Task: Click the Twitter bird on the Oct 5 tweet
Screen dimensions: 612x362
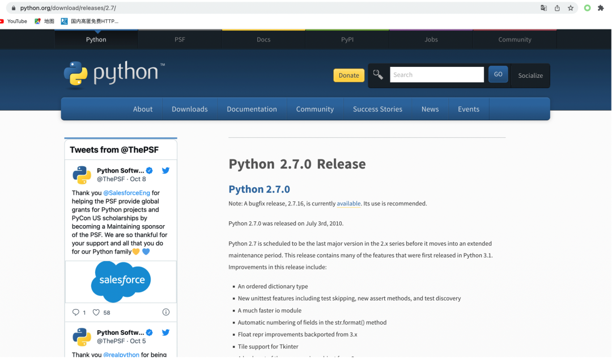Action: [165, 332]
